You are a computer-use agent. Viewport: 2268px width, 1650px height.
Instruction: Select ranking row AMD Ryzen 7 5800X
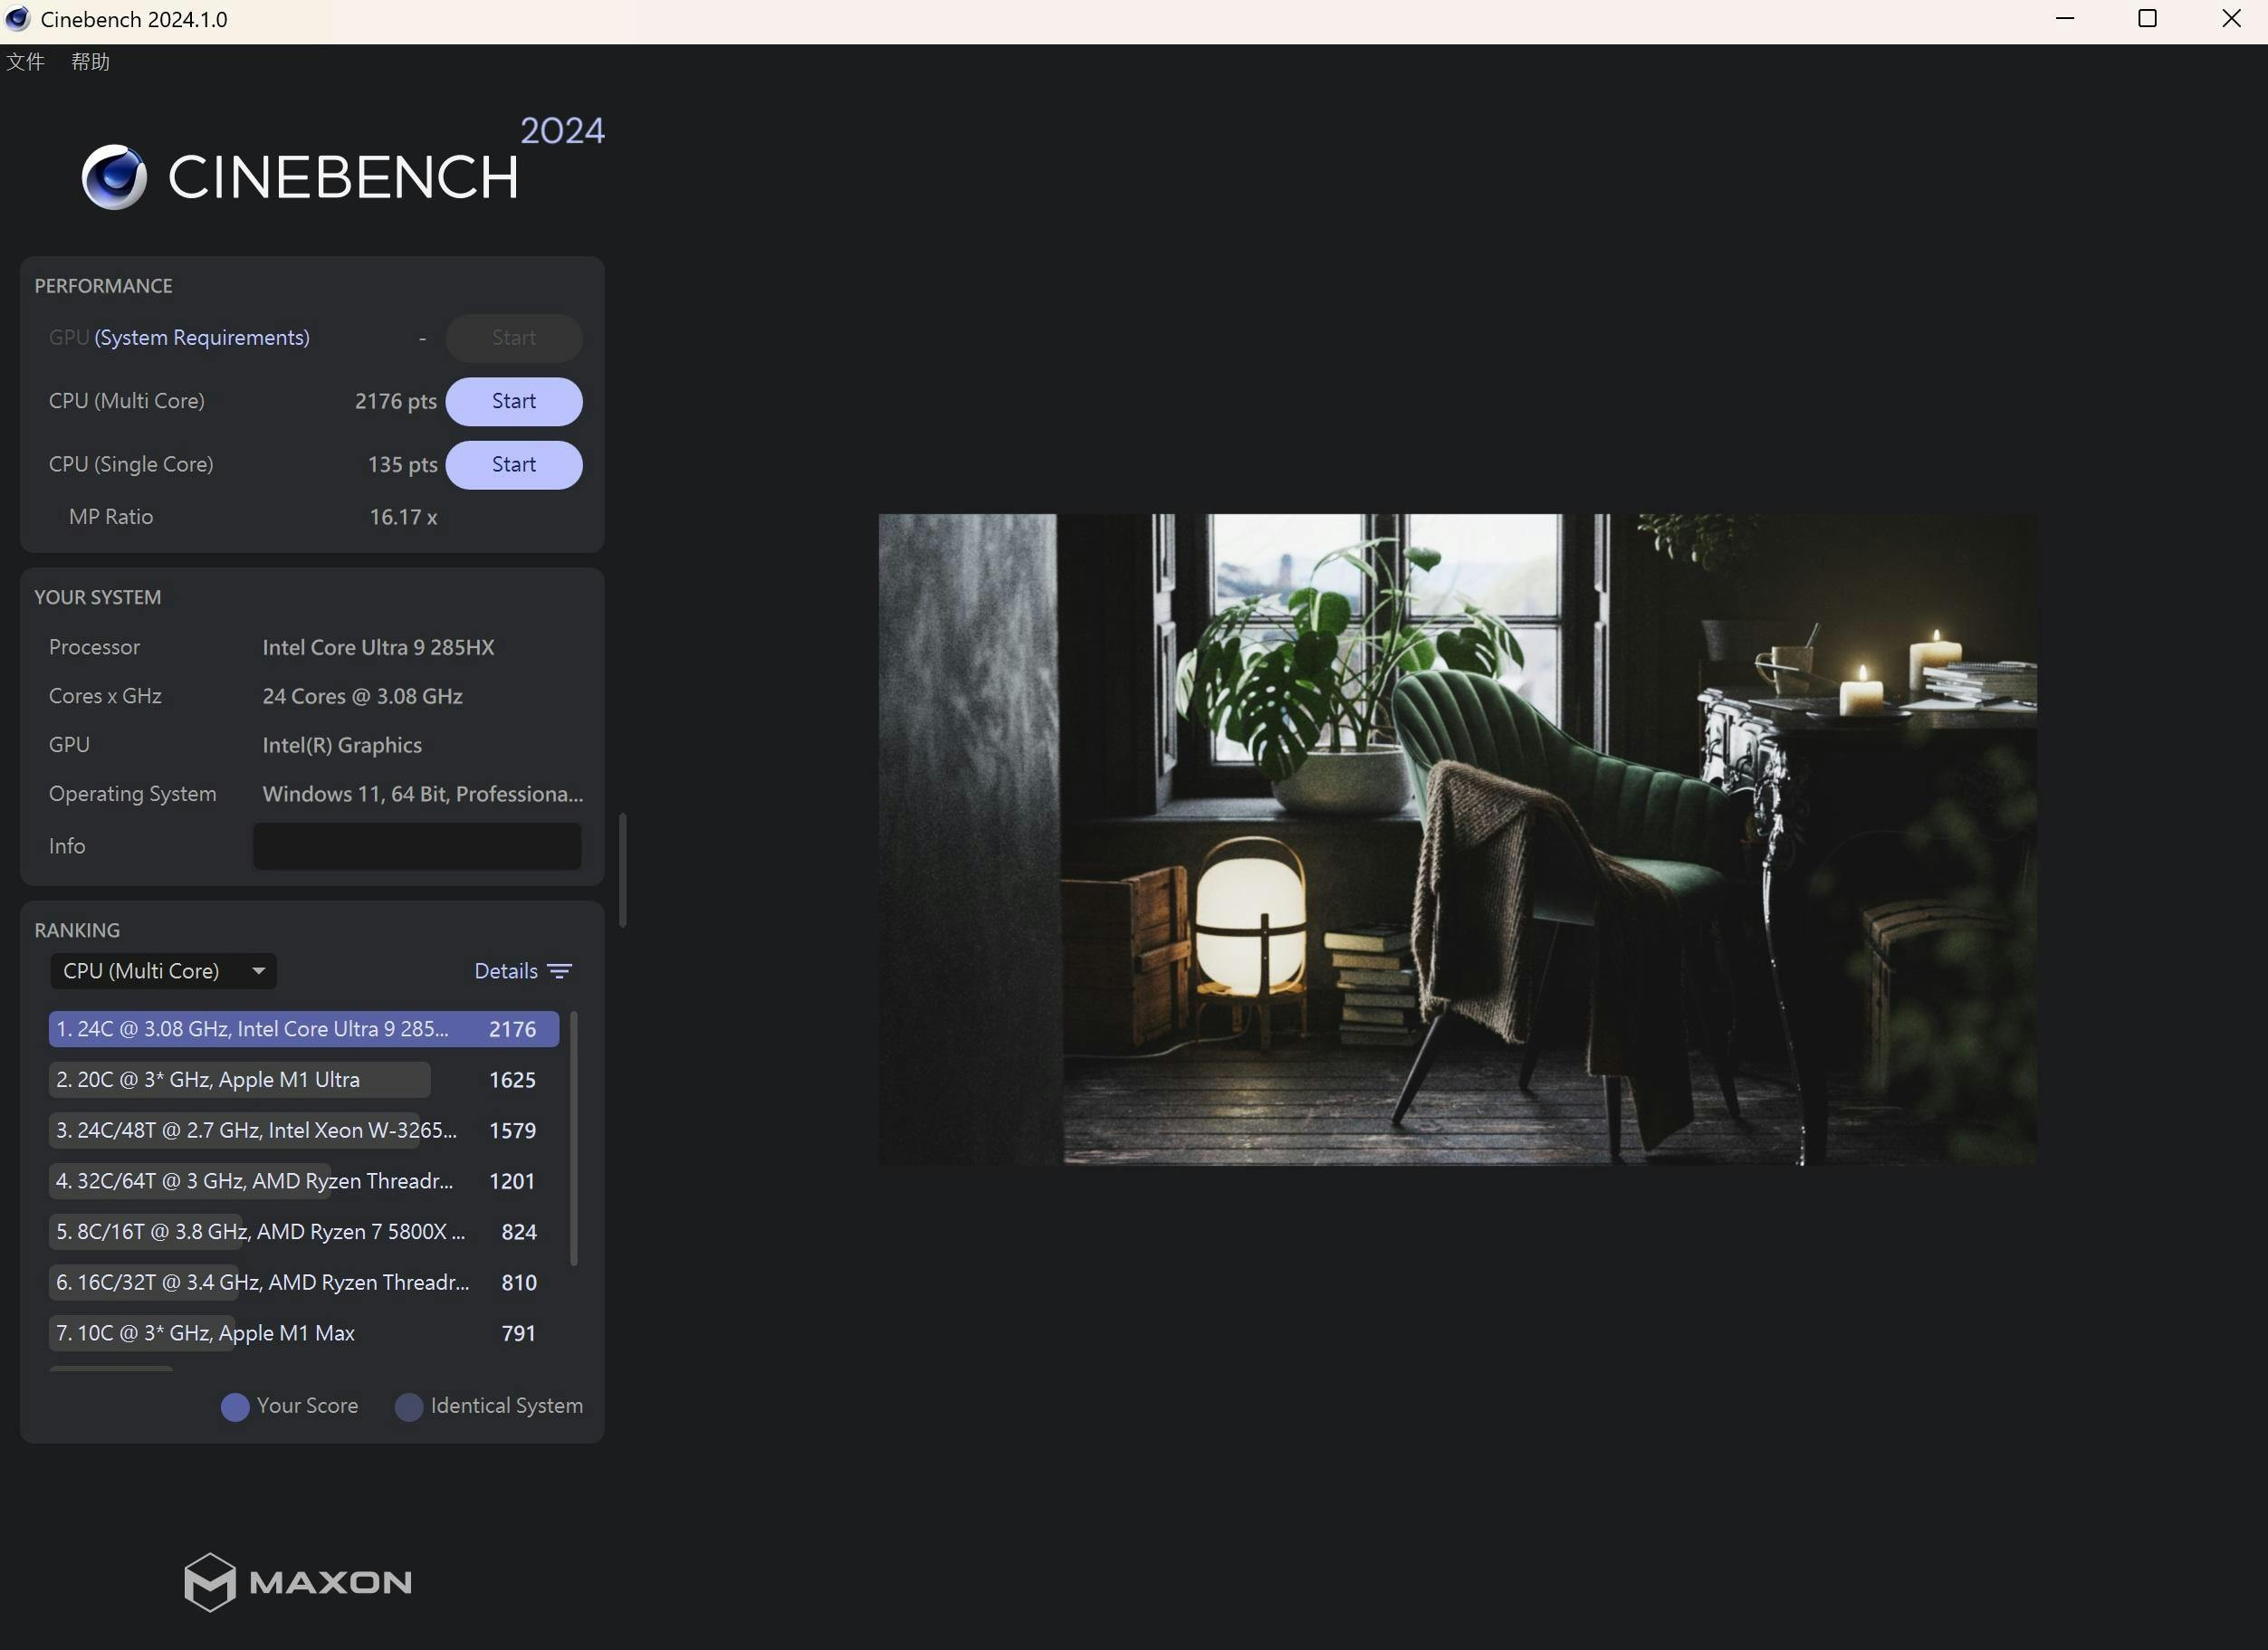click(304, 1231)
